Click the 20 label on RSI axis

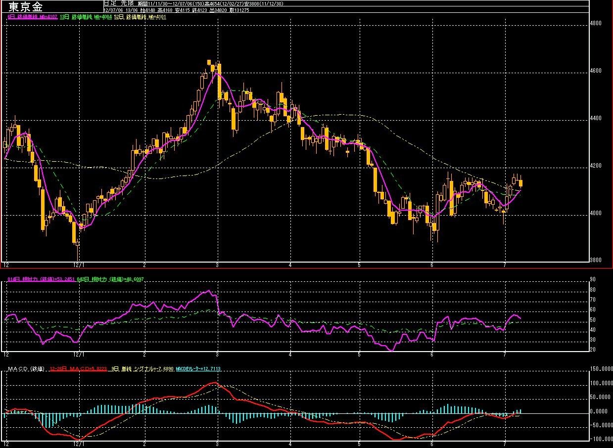coord(592,350)
